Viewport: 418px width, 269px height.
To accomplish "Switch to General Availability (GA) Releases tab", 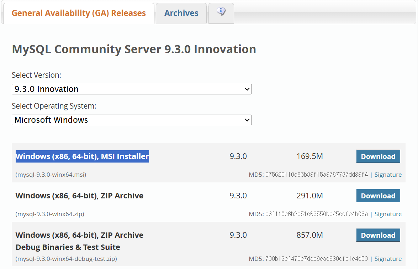I will pyautogui.click(x=79, y=13).
